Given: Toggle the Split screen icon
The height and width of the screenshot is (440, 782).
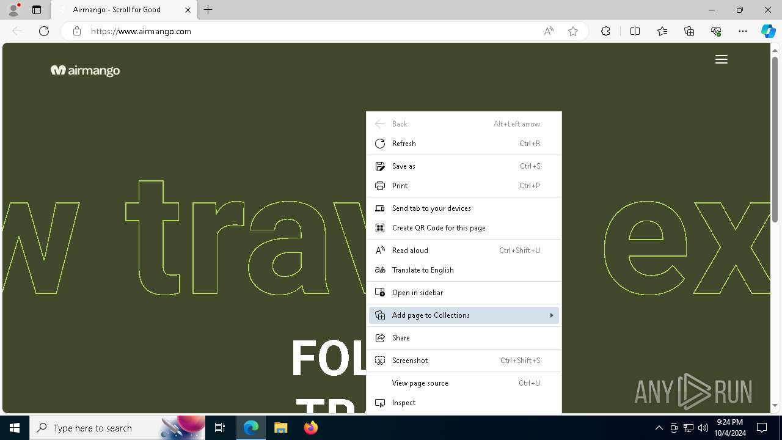Looking at the screenshot, I should [x=635, y=31].
